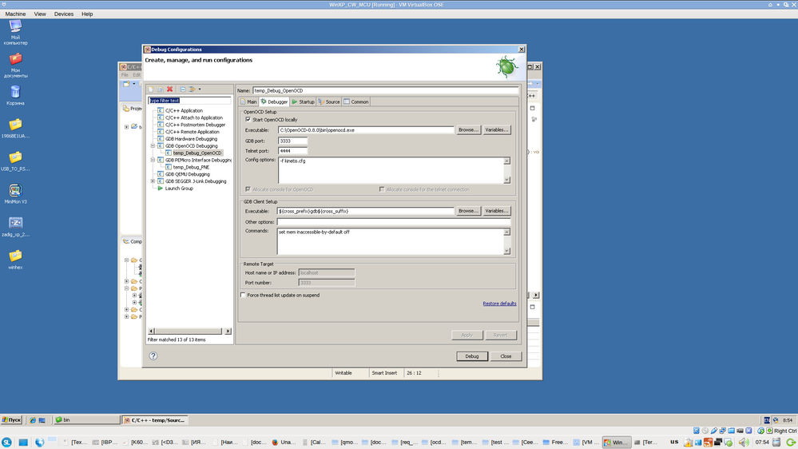Image resolution: width=798 pixels, height=449 pixels.
Task: Open the Source tab
Action: [x=329, y=101]
